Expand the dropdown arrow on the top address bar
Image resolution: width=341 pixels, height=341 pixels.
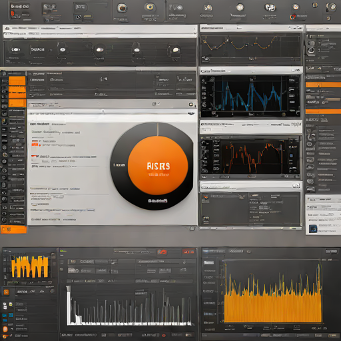click(195, 33)
